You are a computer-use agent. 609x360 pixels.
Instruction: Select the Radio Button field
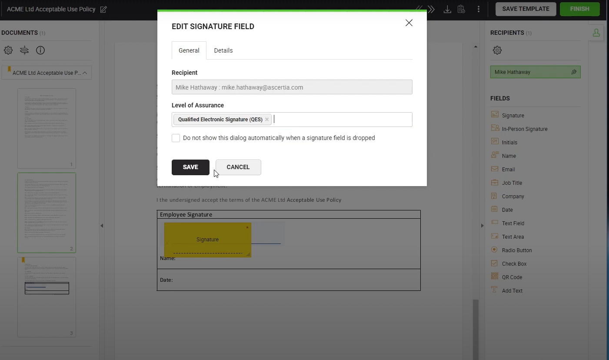tap(511, 250)
